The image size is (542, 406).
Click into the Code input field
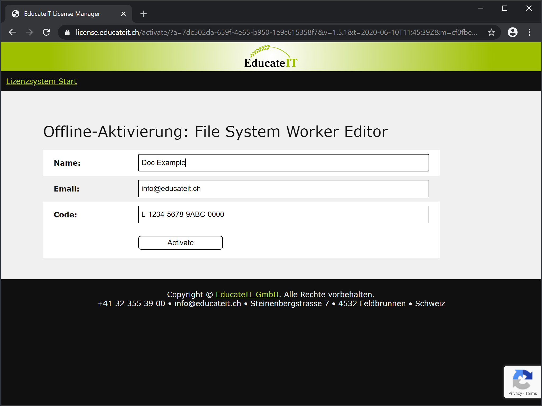pos(283,214)
